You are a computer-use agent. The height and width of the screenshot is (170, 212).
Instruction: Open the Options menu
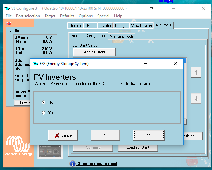click(x=86, y=16)
